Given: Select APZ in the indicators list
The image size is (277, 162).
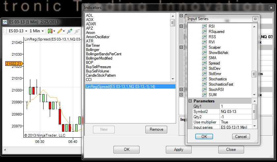Looking at the screenshot, I should point(89,28).
